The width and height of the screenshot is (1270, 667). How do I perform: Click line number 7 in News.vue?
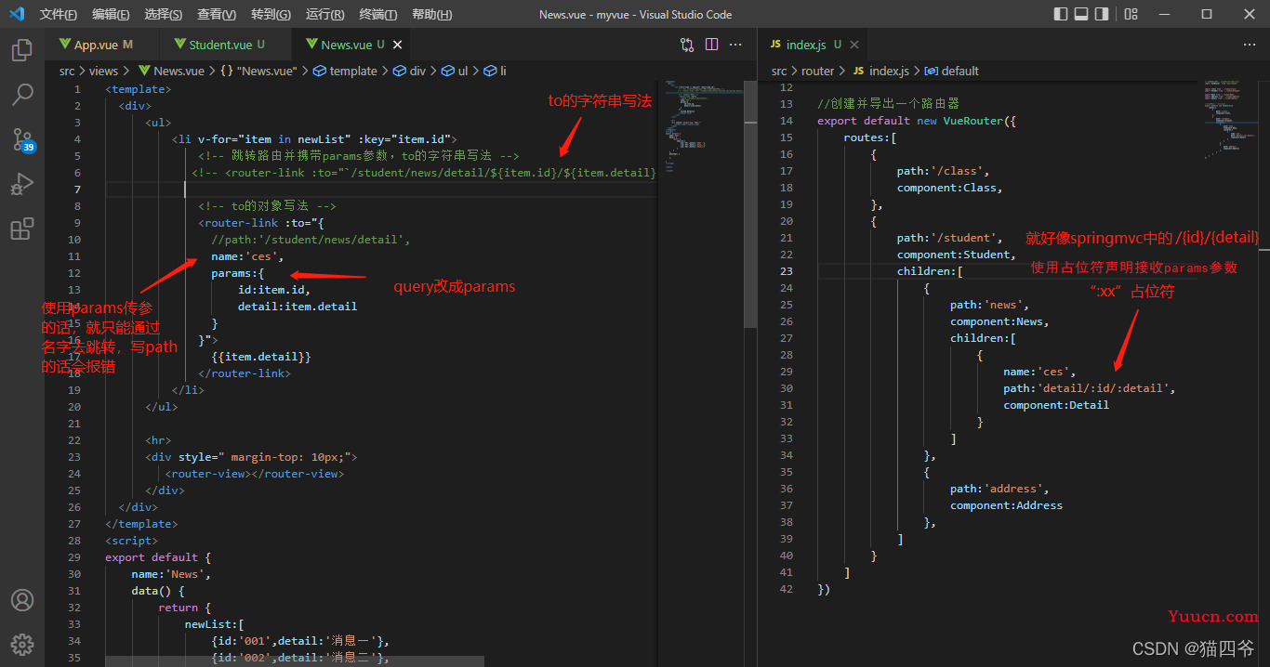[78, 190]
